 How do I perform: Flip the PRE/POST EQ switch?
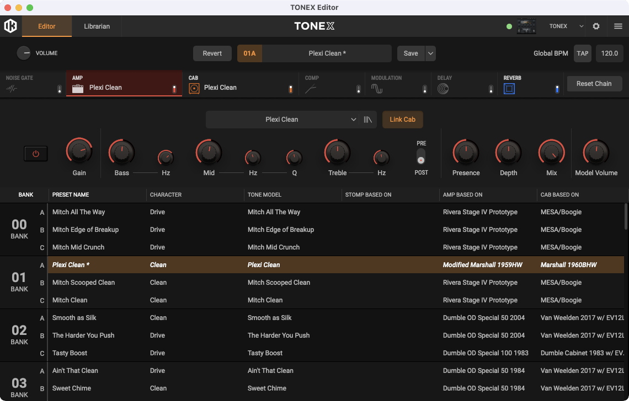point(421,157)
